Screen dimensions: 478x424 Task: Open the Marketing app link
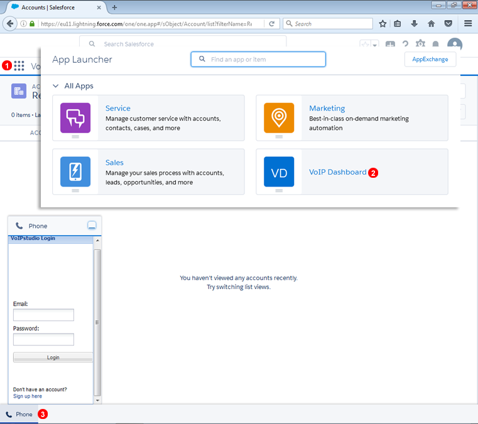(327, 108)
